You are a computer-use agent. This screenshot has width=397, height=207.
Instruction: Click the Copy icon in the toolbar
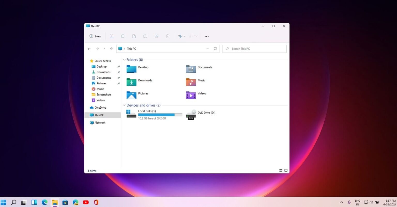[x=123, y=36]
